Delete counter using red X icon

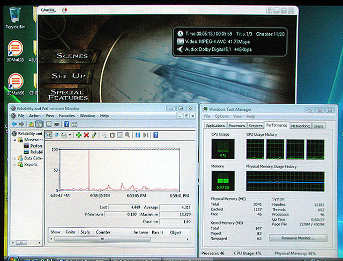pyautogui.click(x=86, y=135)
